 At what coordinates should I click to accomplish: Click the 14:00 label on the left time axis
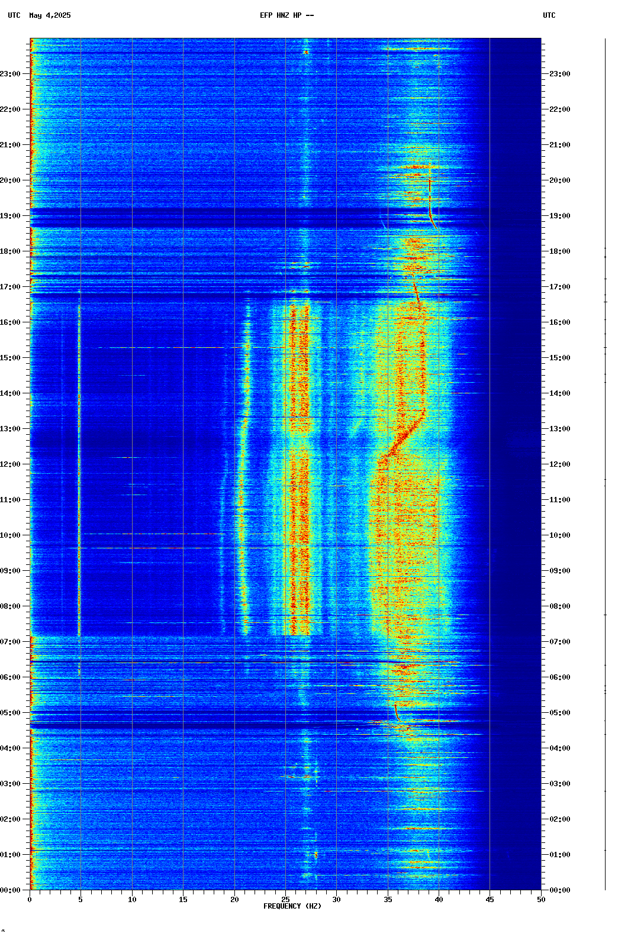coord(10,393)
